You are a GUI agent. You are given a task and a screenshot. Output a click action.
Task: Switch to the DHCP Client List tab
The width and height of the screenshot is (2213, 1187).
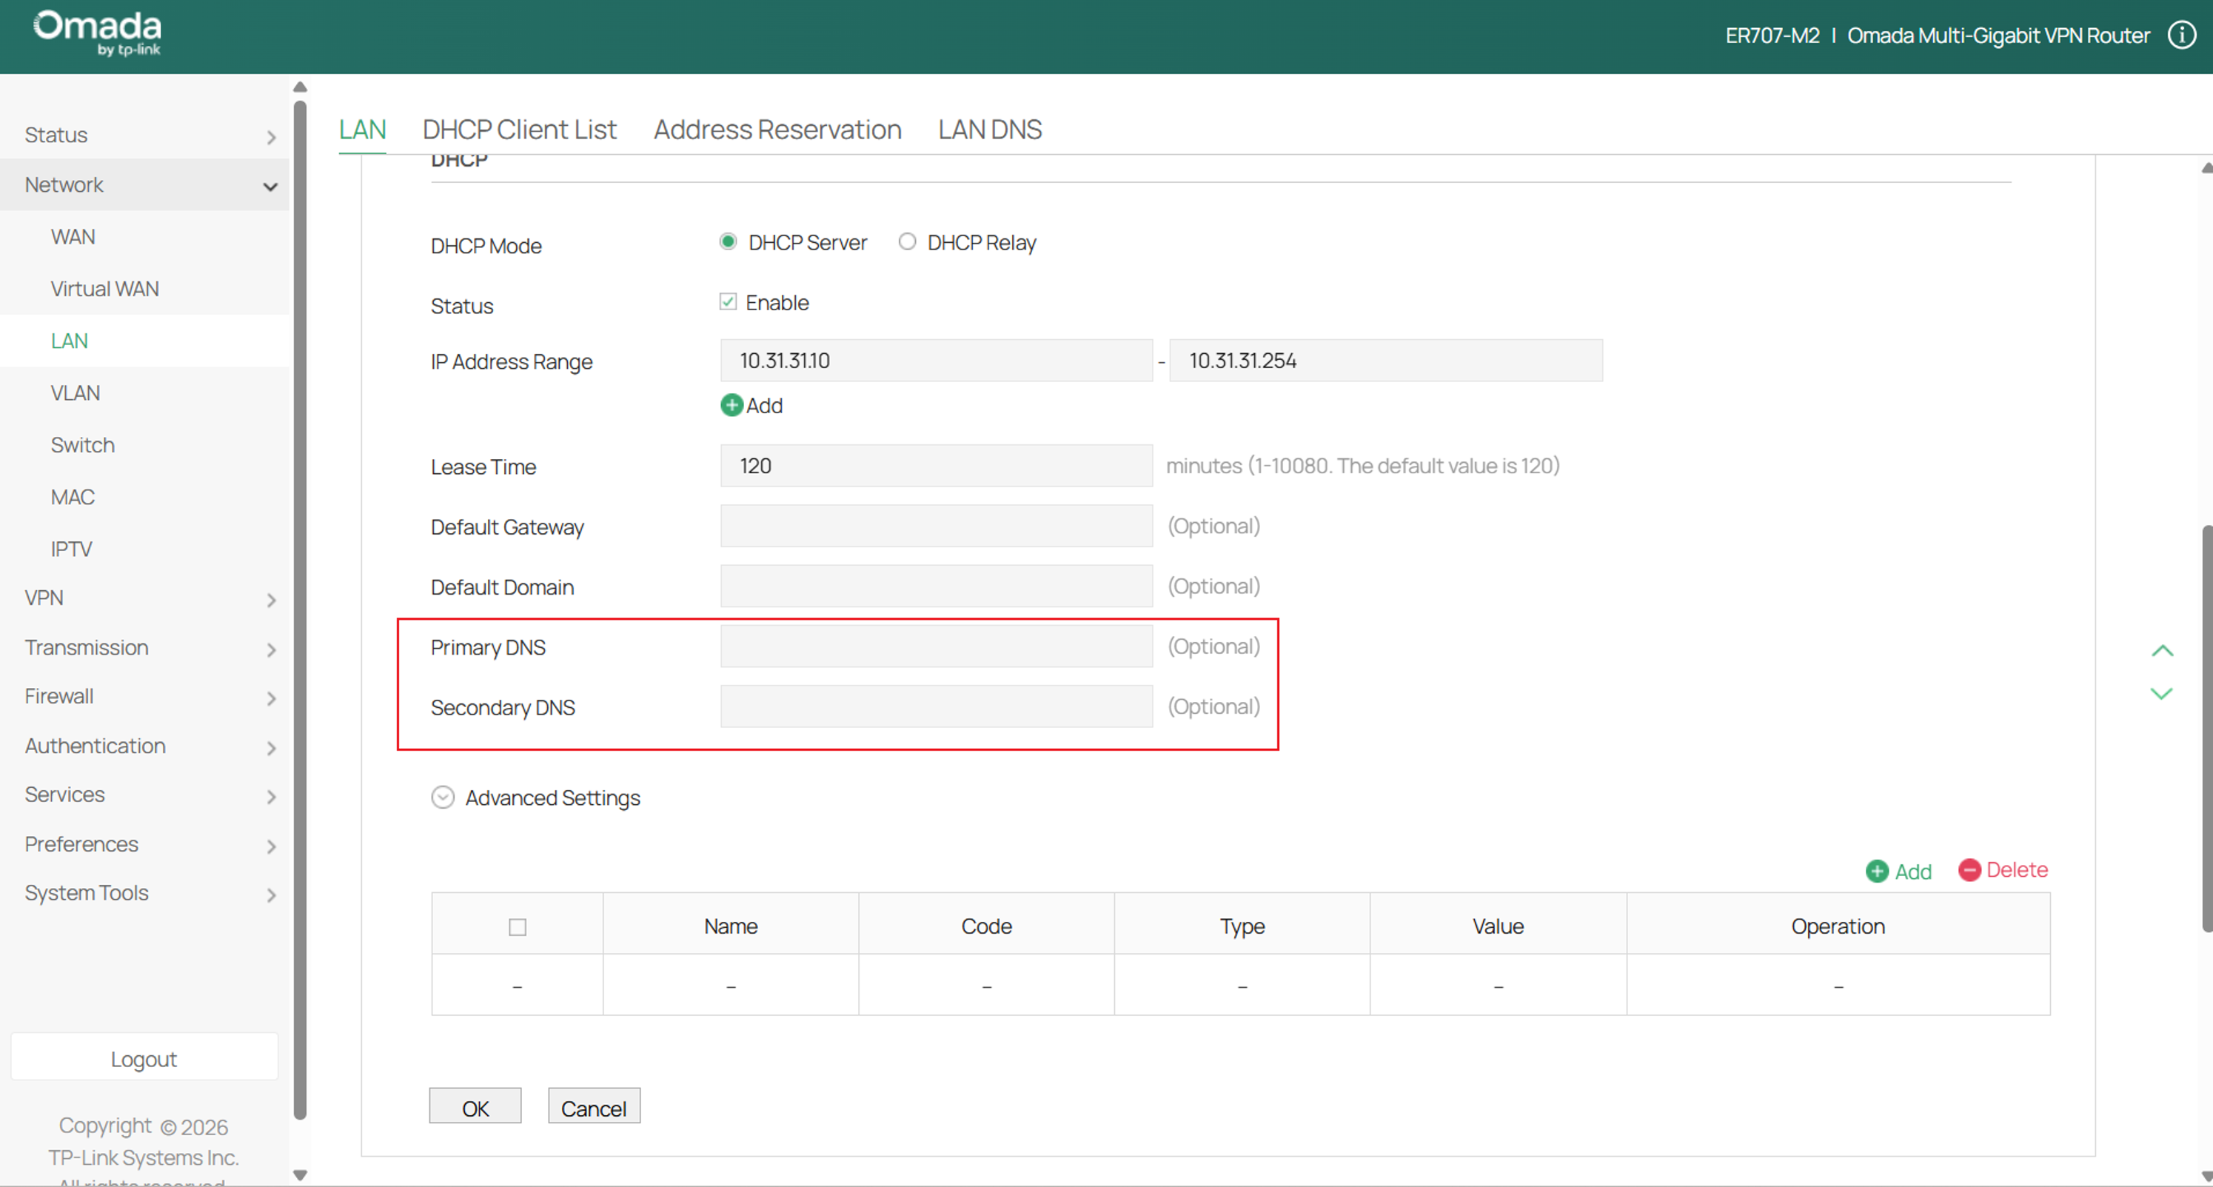tap(519, 130)
